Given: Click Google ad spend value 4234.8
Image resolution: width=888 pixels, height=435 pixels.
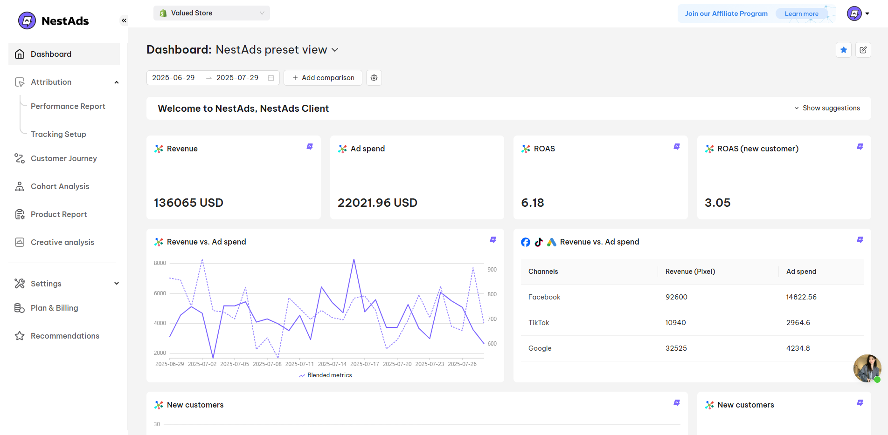Looking at the screenshot, I should point(798,348).
